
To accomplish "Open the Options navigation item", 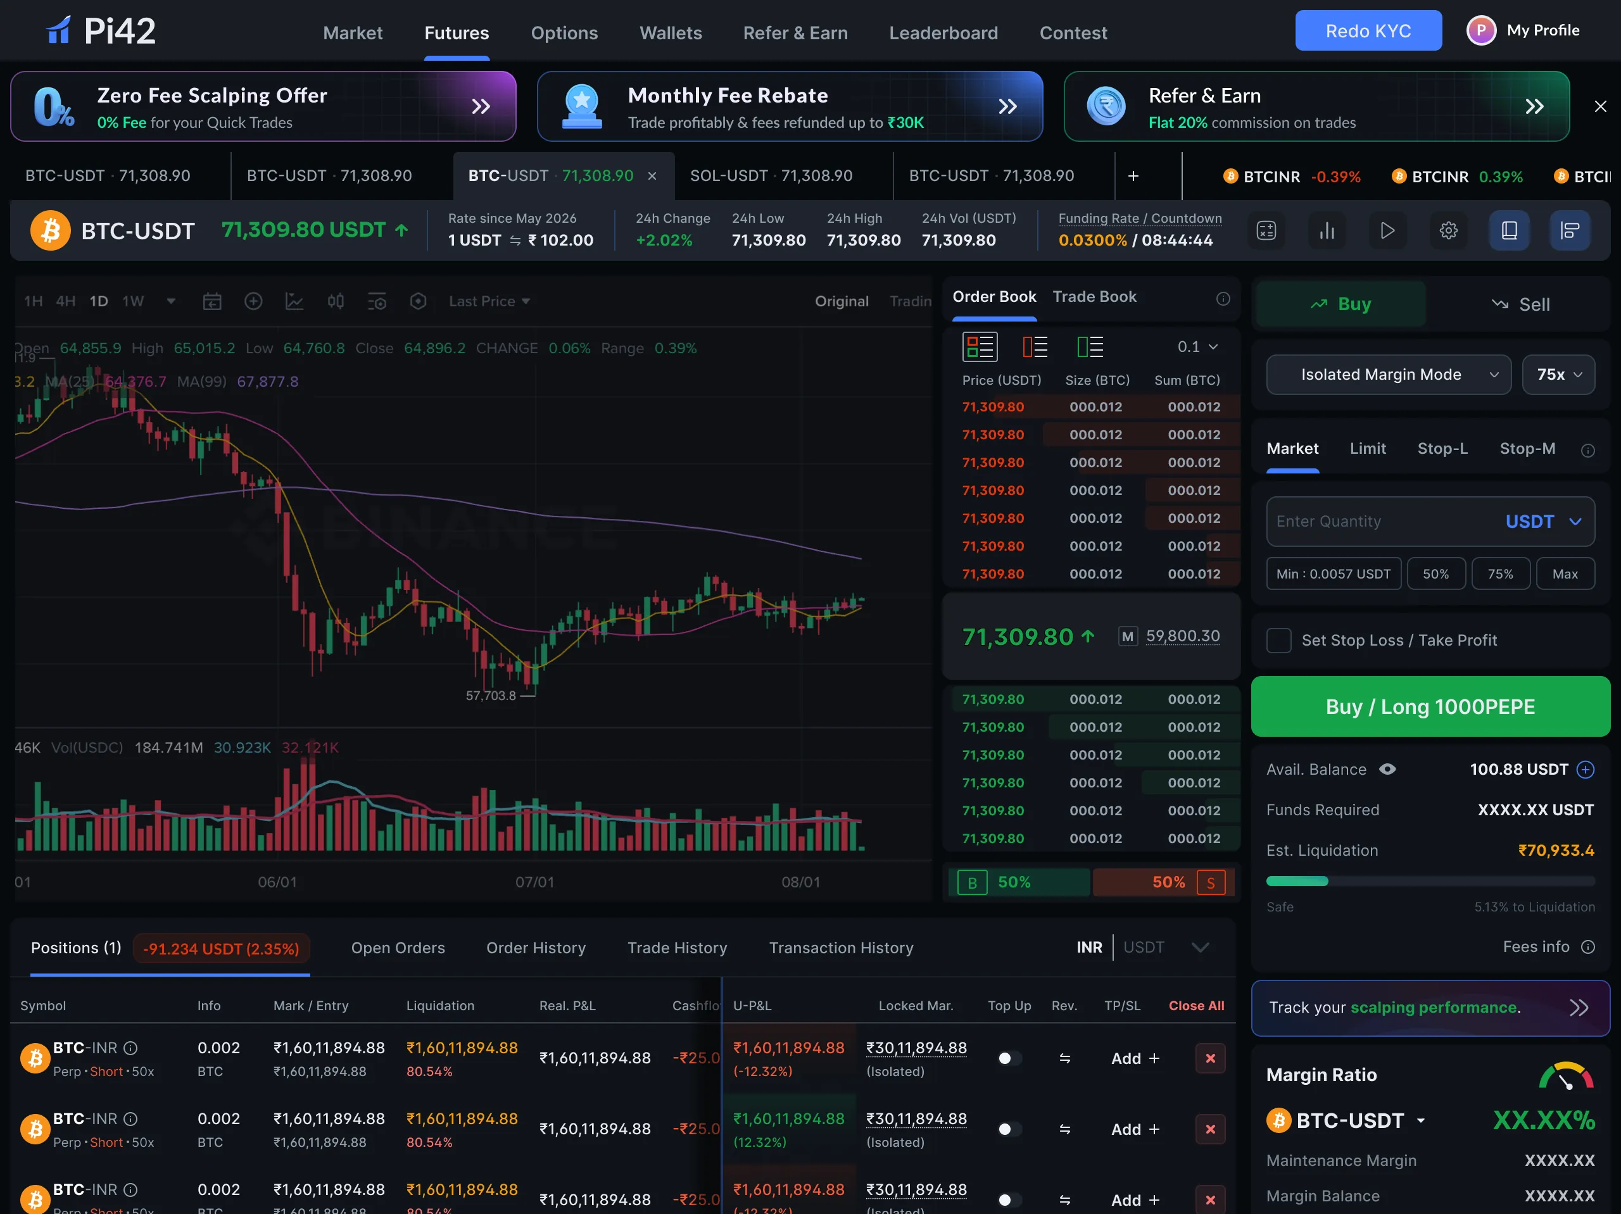I will [564, 33].
